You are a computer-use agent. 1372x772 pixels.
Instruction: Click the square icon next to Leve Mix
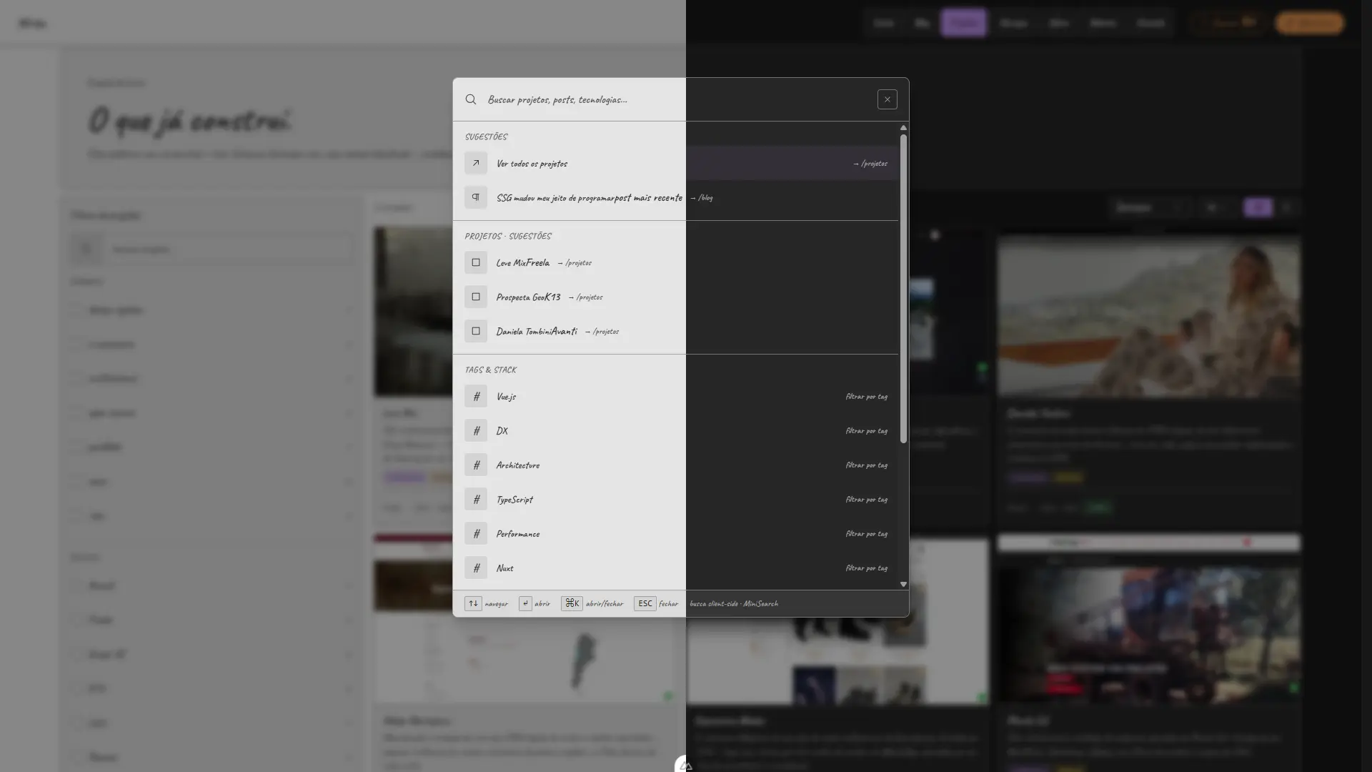(476, 262)
